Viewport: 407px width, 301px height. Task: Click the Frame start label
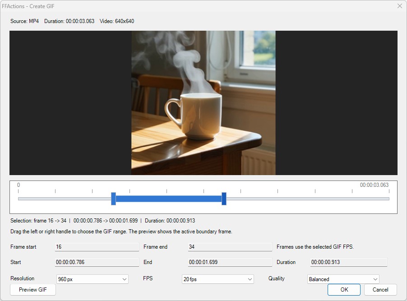pos(23,247)
